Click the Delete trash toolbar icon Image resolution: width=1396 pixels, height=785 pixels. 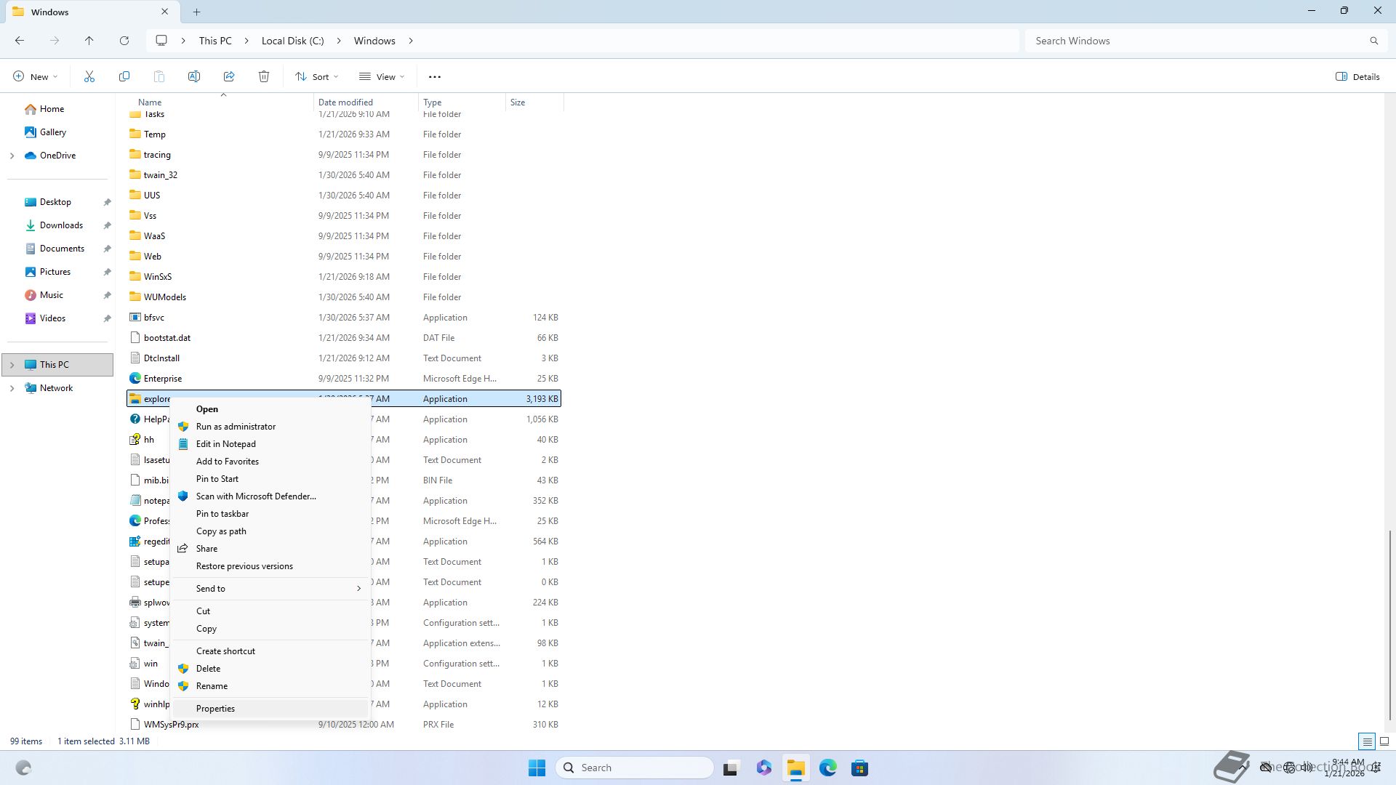click(x=264, y=76)
